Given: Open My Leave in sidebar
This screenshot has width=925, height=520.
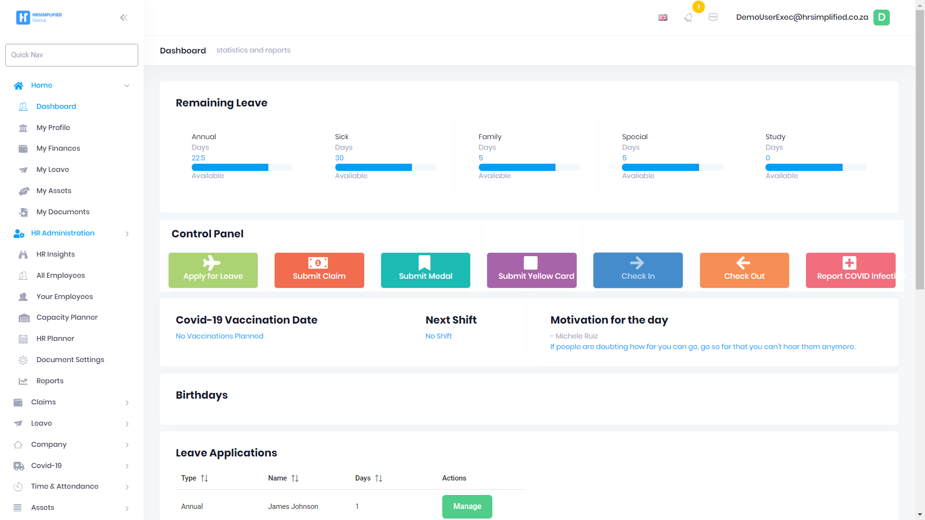Looking at the screenshot, I should 53,169.
